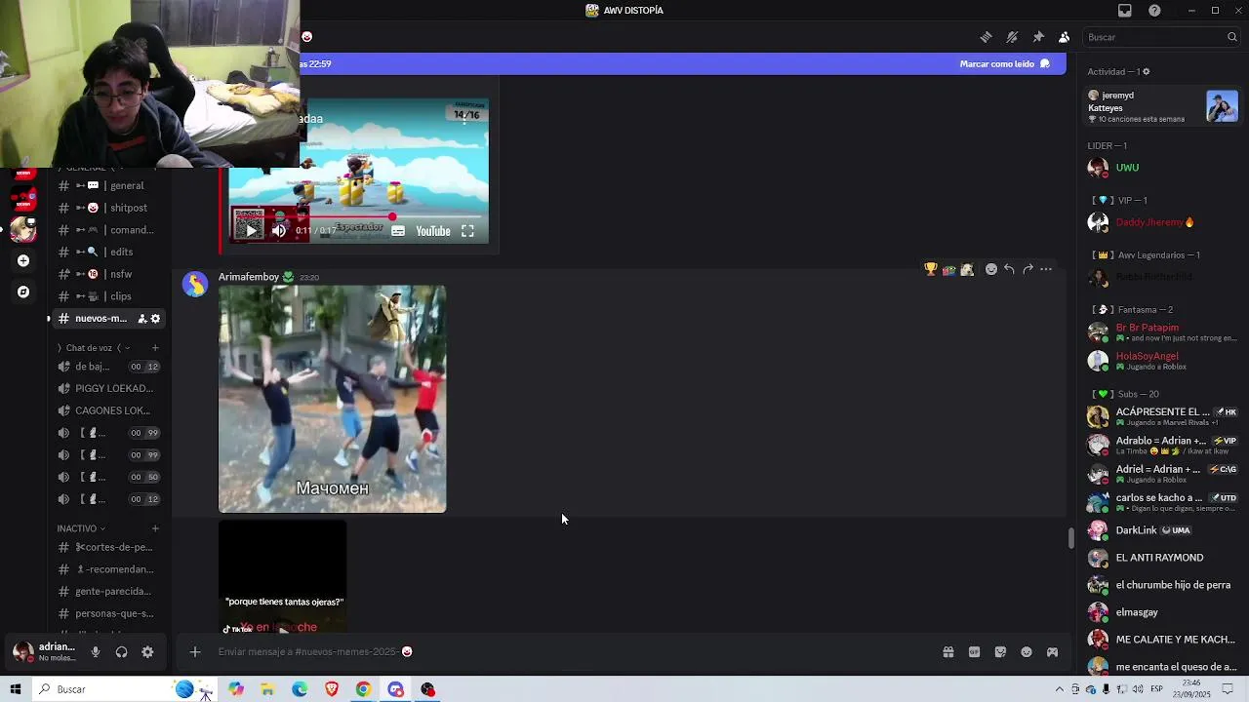Image resolution: width=1249 pixels, height=702 pixels.
Task: Open the shitpost channel
Action: pyautogui.click(x=109, y=208)
